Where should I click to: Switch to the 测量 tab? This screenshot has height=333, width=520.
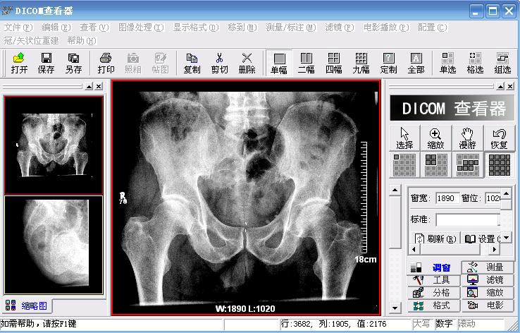488,267
